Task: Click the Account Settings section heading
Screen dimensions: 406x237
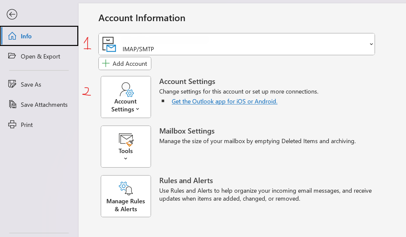Action: (x=187, y=81)
